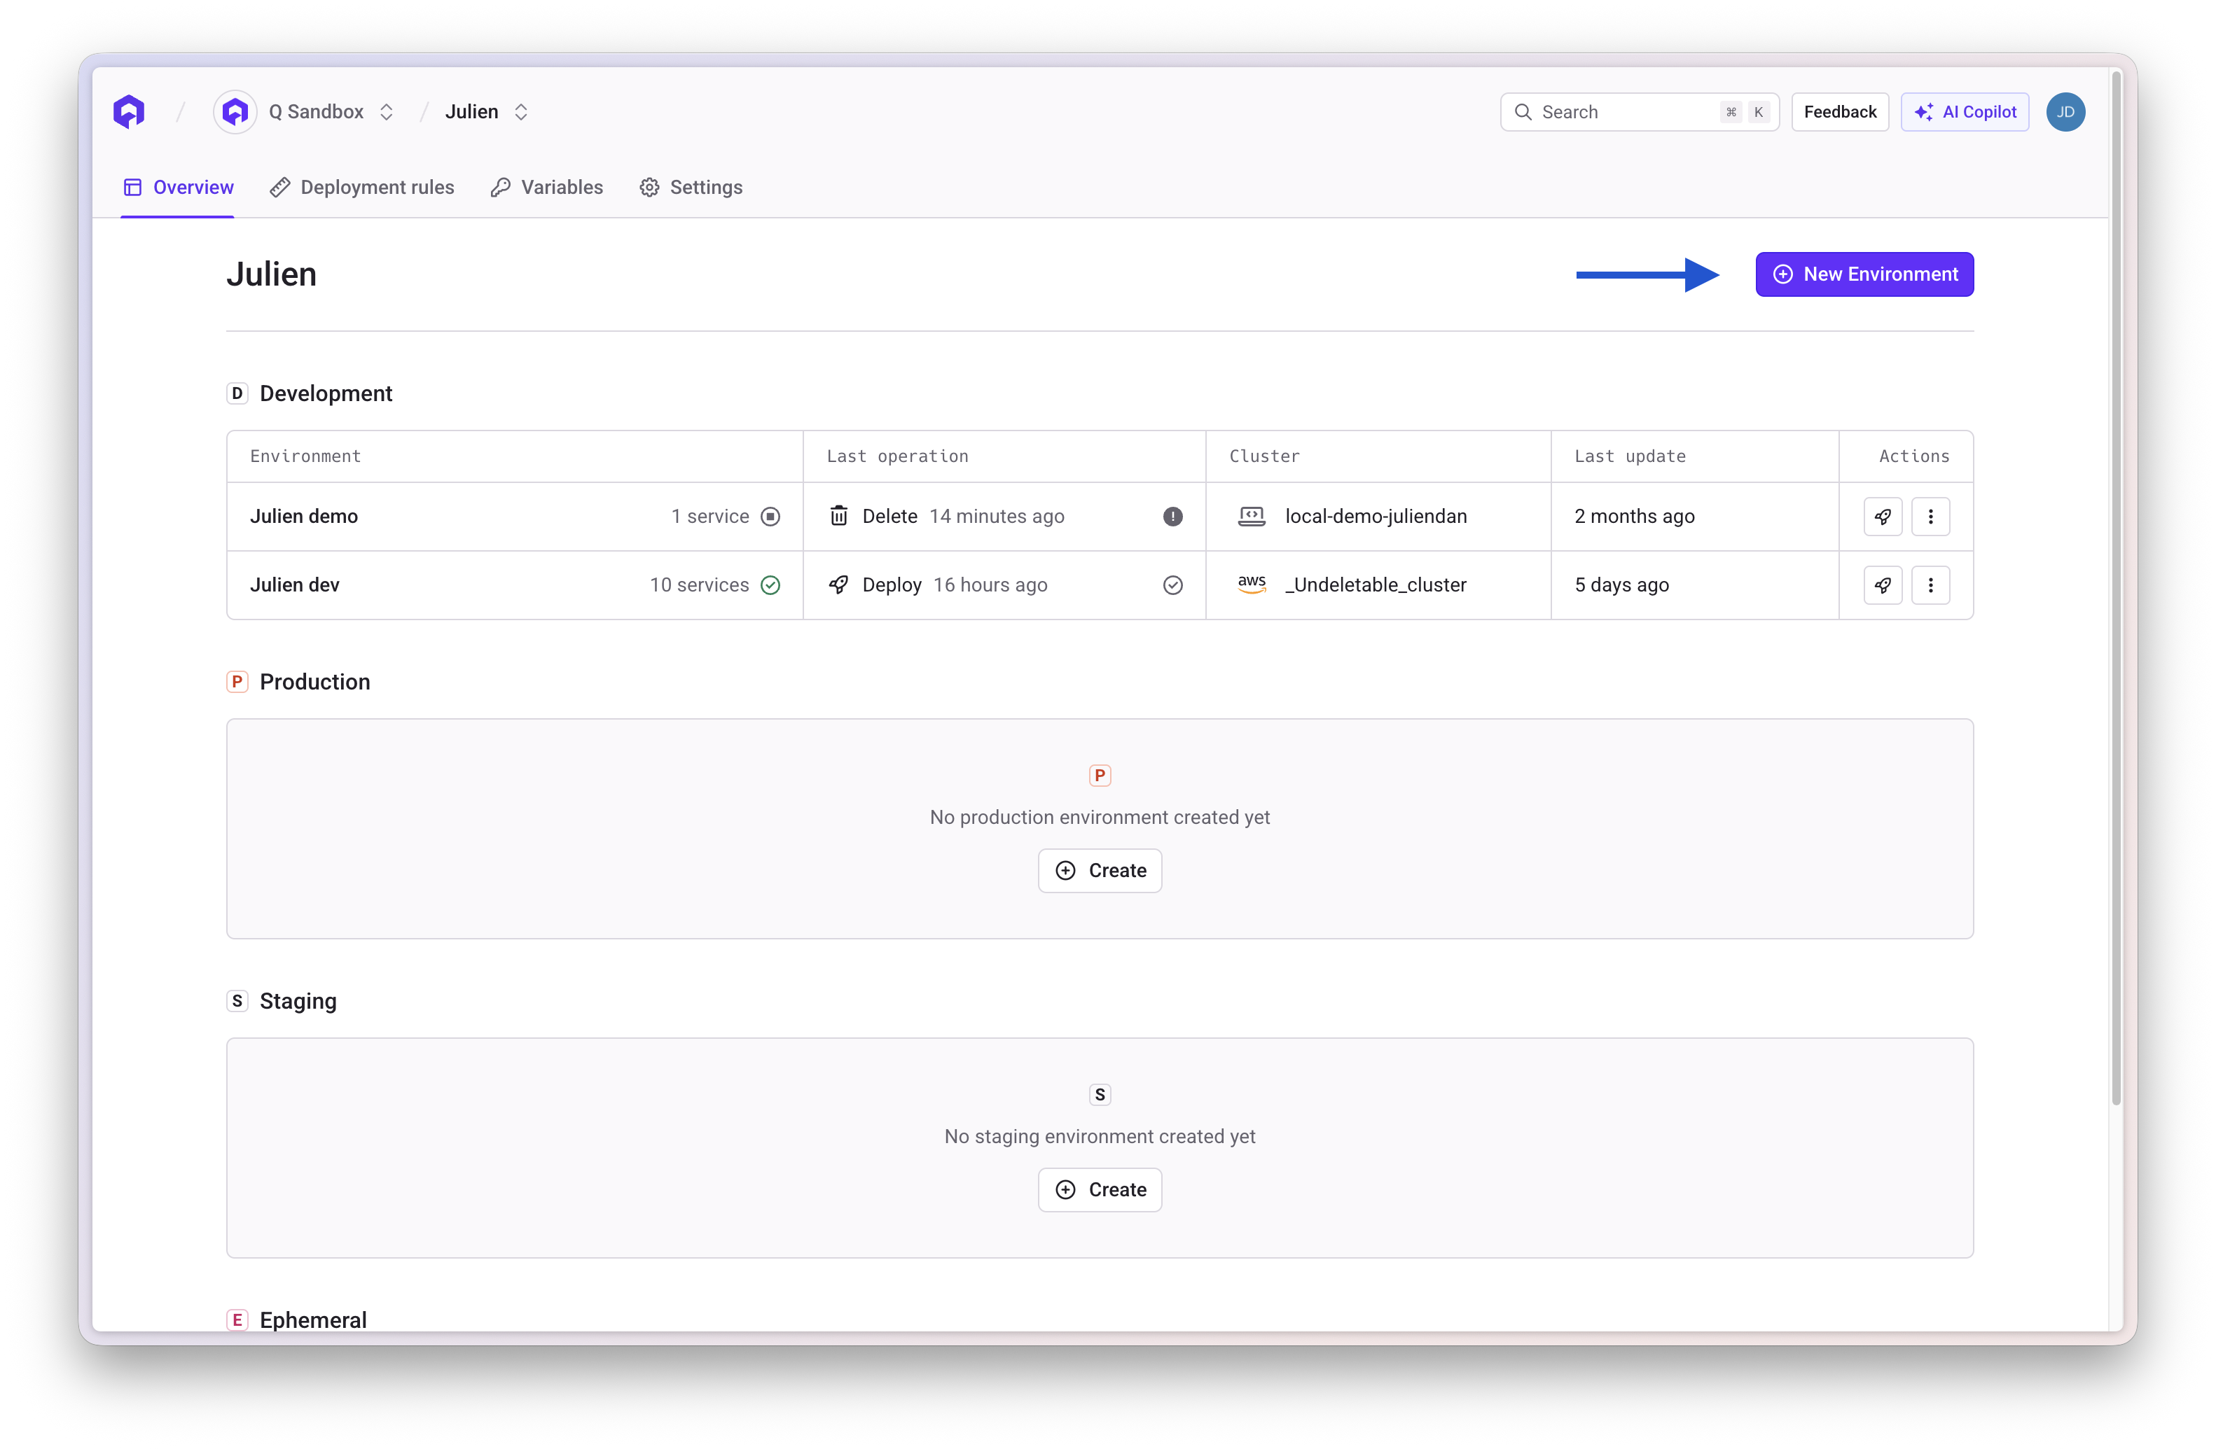The image size is (2216, 1449).
Task: Open the JD user avatar menu
Action: click(x=2065, y=112)
